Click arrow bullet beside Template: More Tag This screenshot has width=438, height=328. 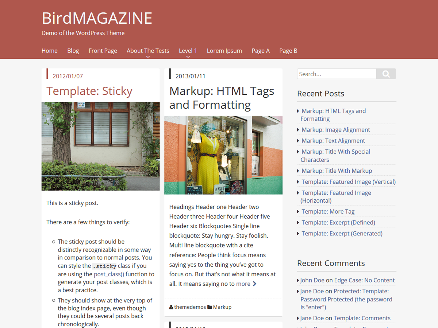[297, 211]
